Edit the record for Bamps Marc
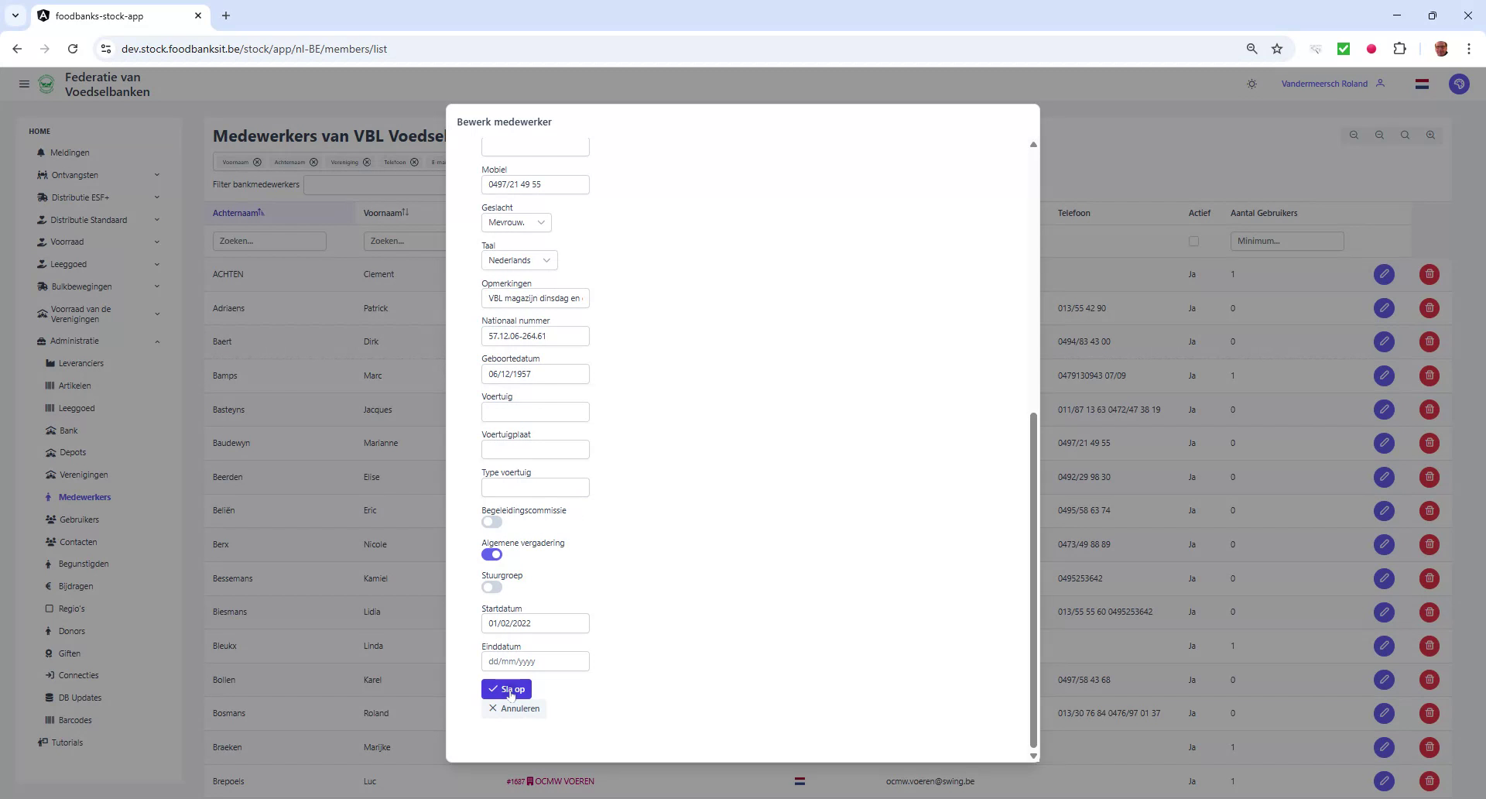The width and height of the screenshot is (1486, 799). [1384, 375]
